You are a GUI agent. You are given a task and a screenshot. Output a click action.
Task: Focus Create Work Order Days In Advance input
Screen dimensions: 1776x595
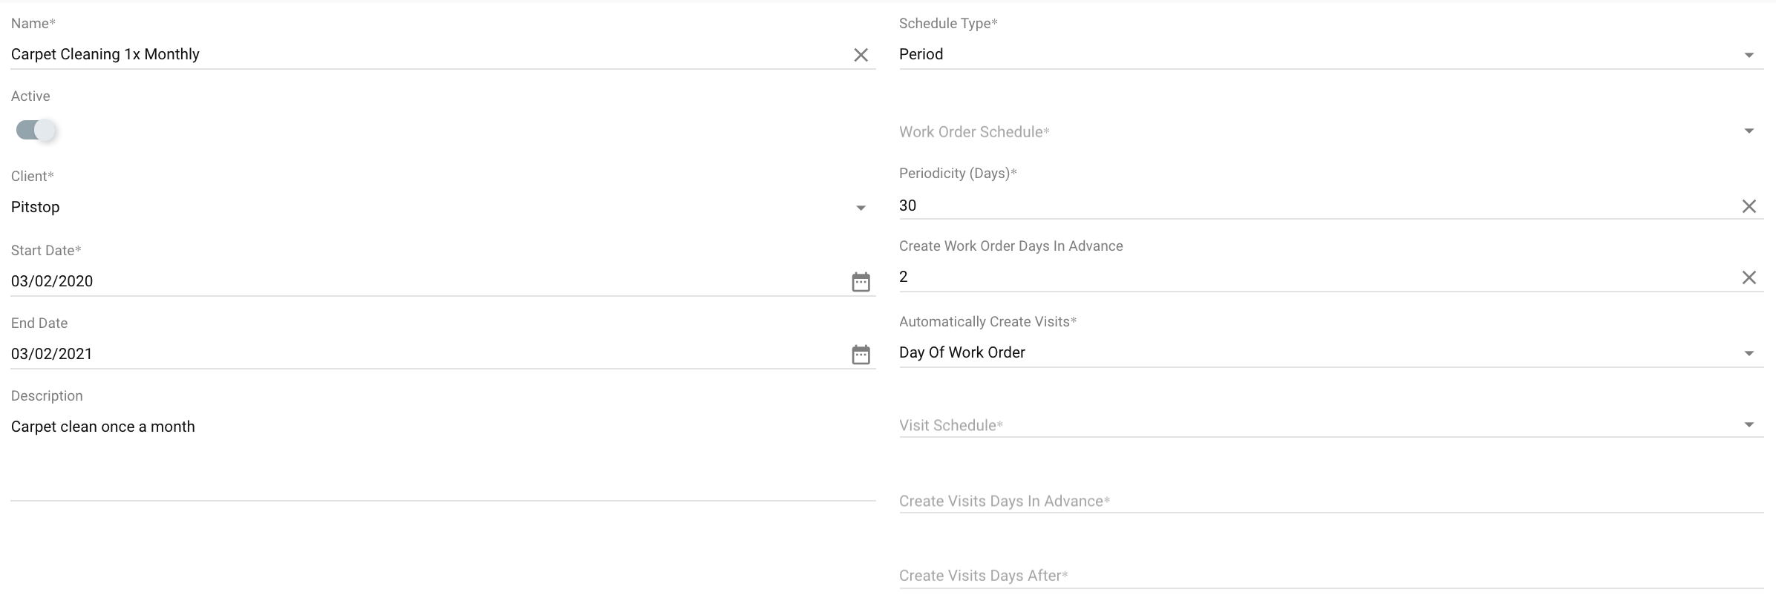click(x=1318, y=277)
